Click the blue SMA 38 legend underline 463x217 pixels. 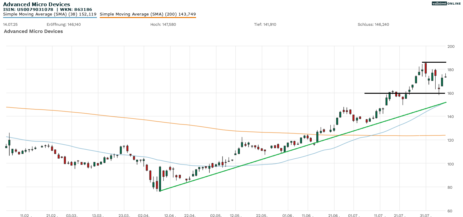click(x=50, y=17)
